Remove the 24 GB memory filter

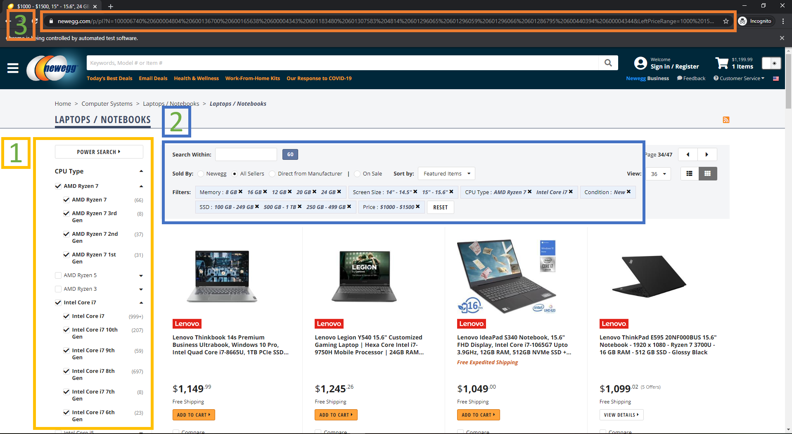point(339,192)
